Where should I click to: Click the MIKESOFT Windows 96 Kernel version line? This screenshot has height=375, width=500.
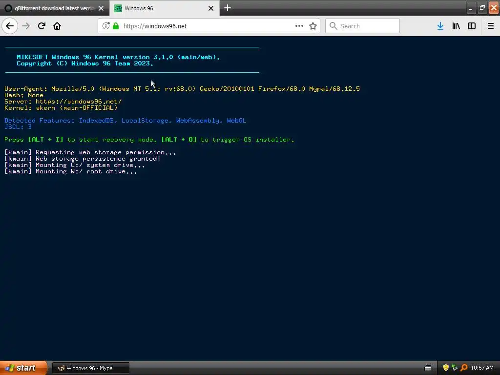coord(118,57)
